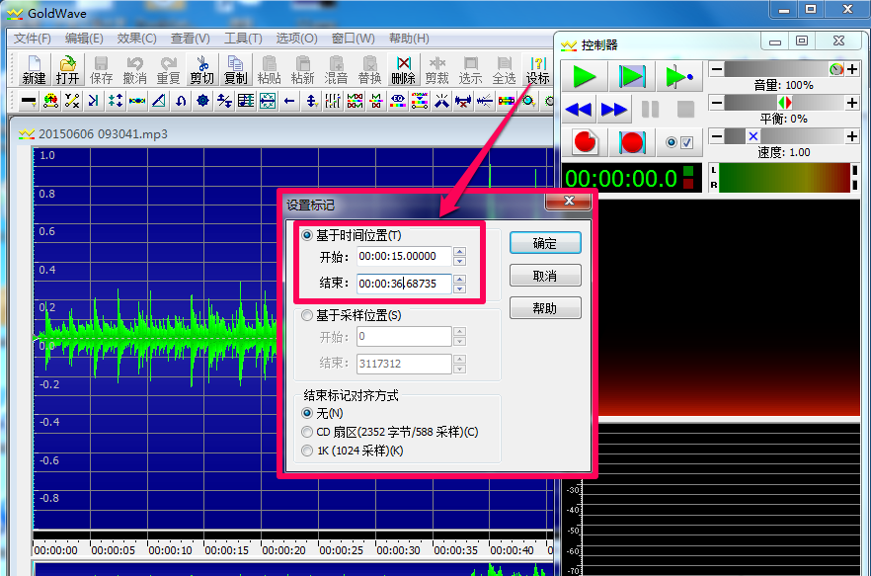
Task: Click the 打开 (Open) file toolbar icon
Action: (x=67, y=70)
